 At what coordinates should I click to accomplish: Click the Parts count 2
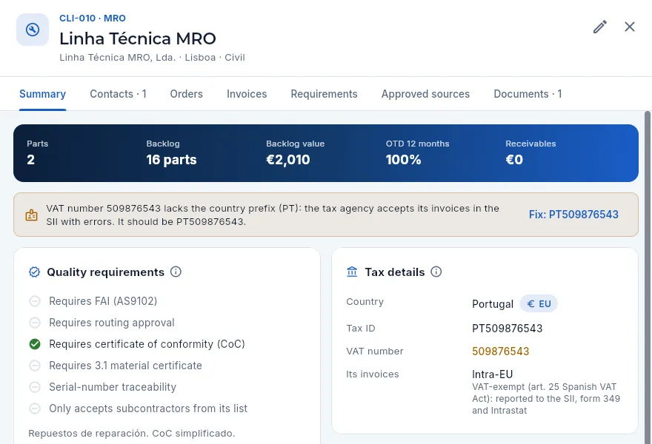(x=31, y=160)
